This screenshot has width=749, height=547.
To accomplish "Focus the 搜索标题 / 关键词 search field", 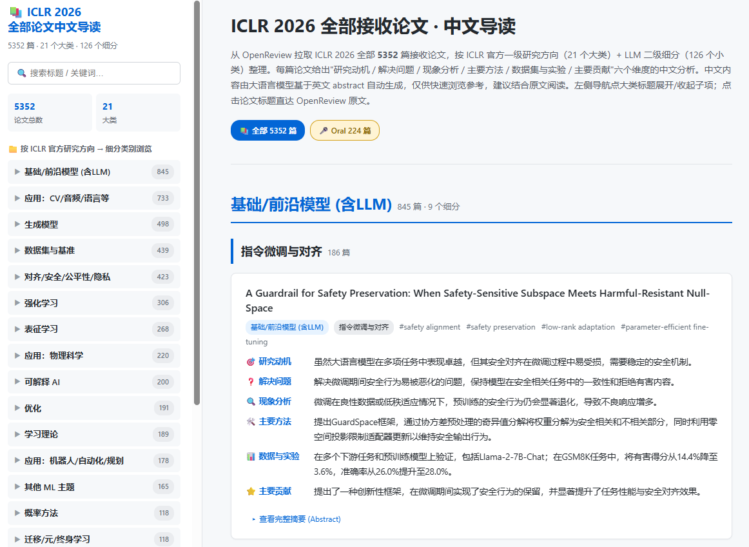I will click(x=94, y=73).
